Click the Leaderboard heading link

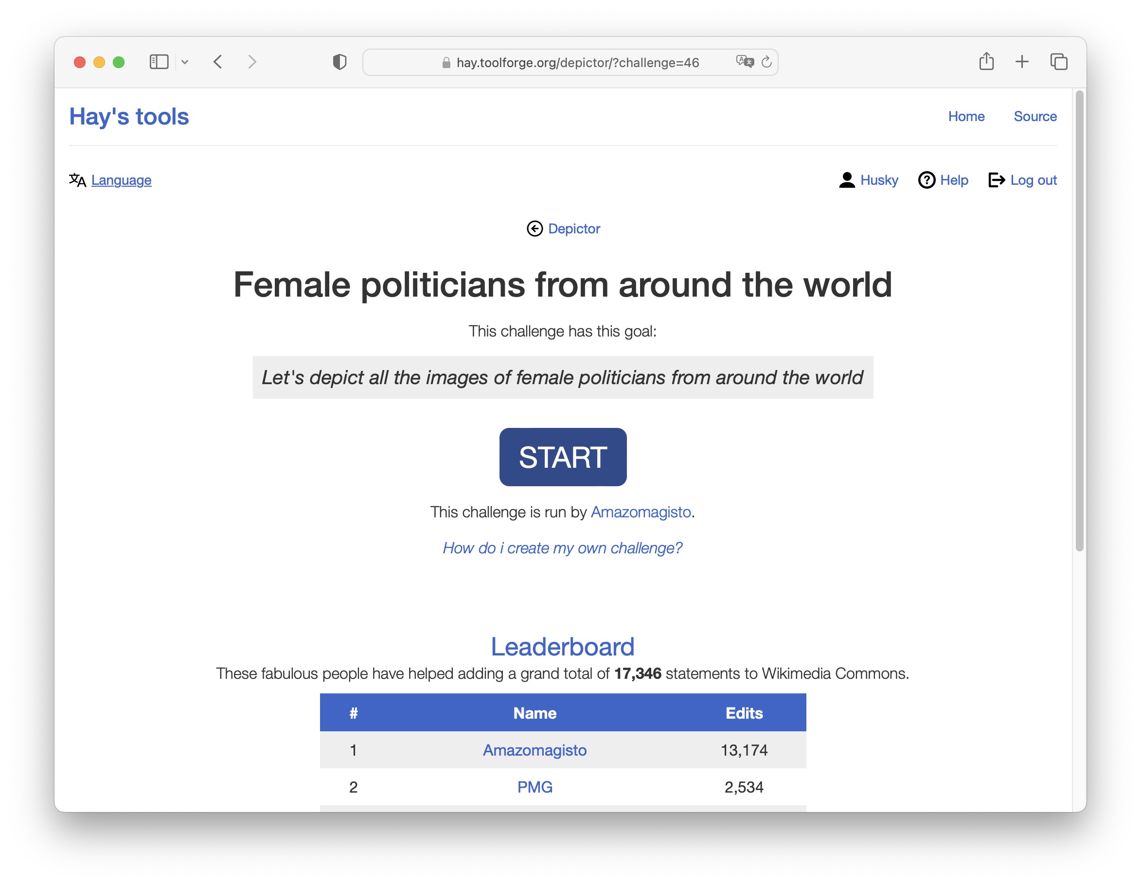(563, 647)
